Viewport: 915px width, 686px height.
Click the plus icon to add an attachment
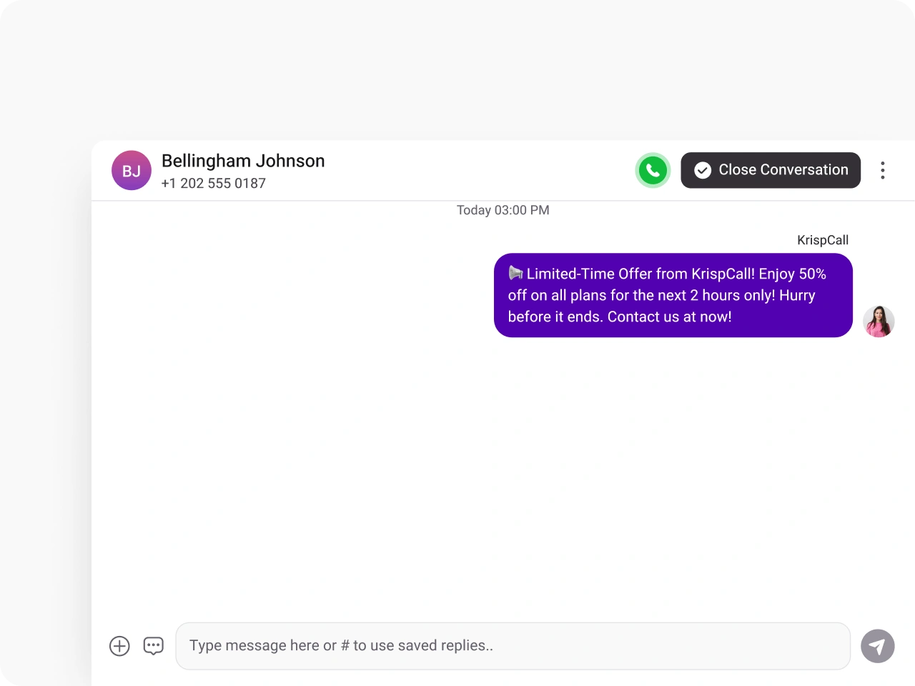119,645
